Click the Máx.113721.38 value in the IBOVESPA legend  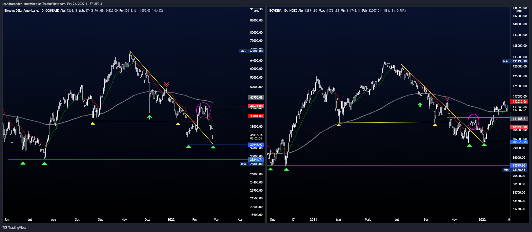(329, 11)
